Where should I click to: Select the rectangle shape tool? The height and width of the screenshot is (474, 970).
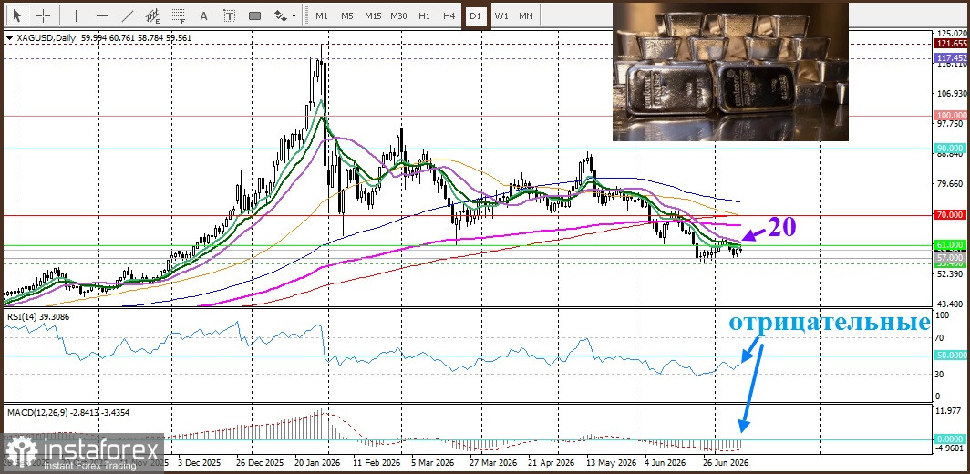(255, 15)
